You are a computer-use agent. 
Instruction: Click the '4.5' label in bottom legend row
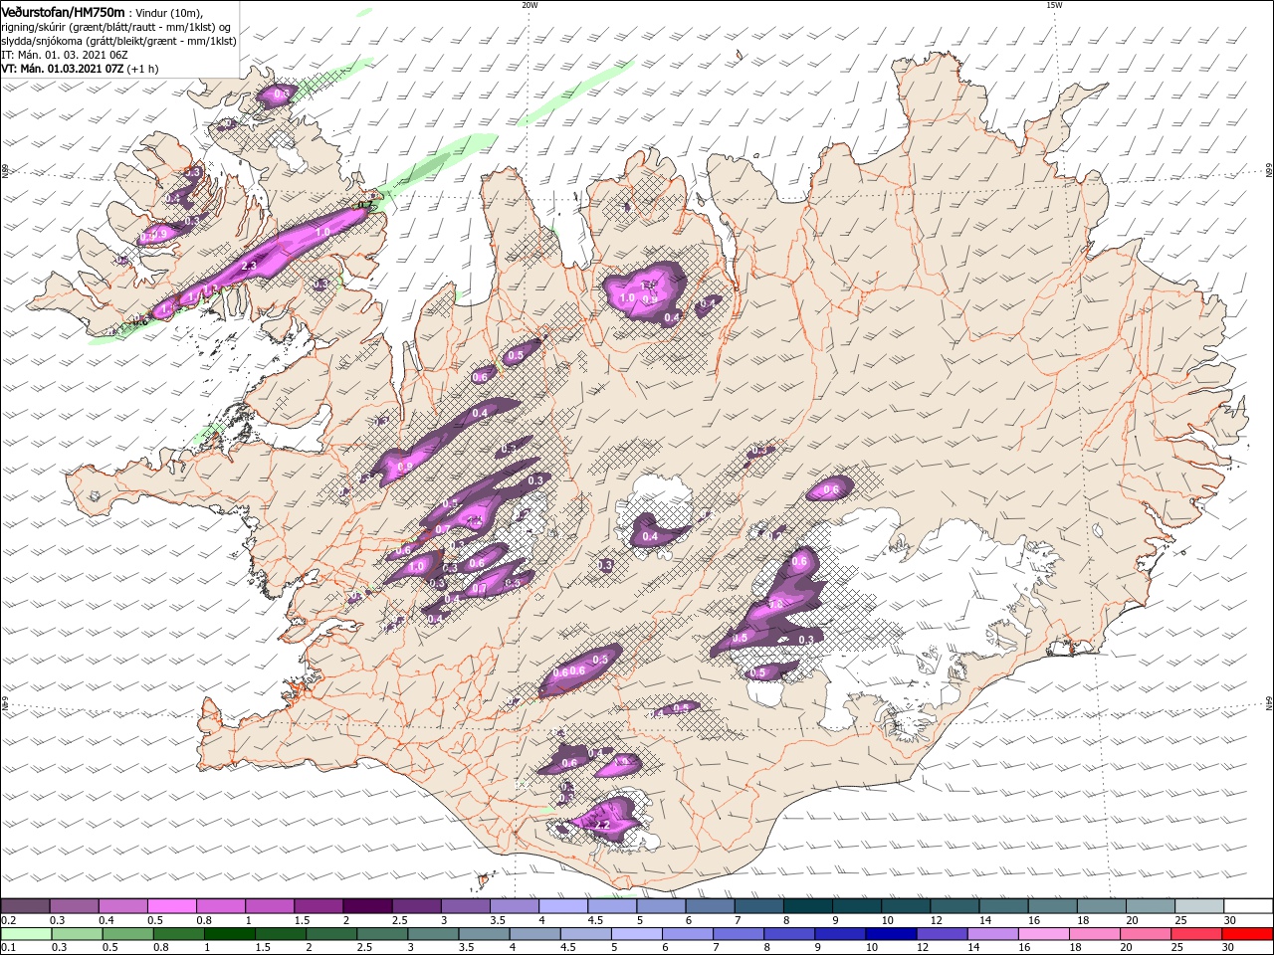coord(567,947)
